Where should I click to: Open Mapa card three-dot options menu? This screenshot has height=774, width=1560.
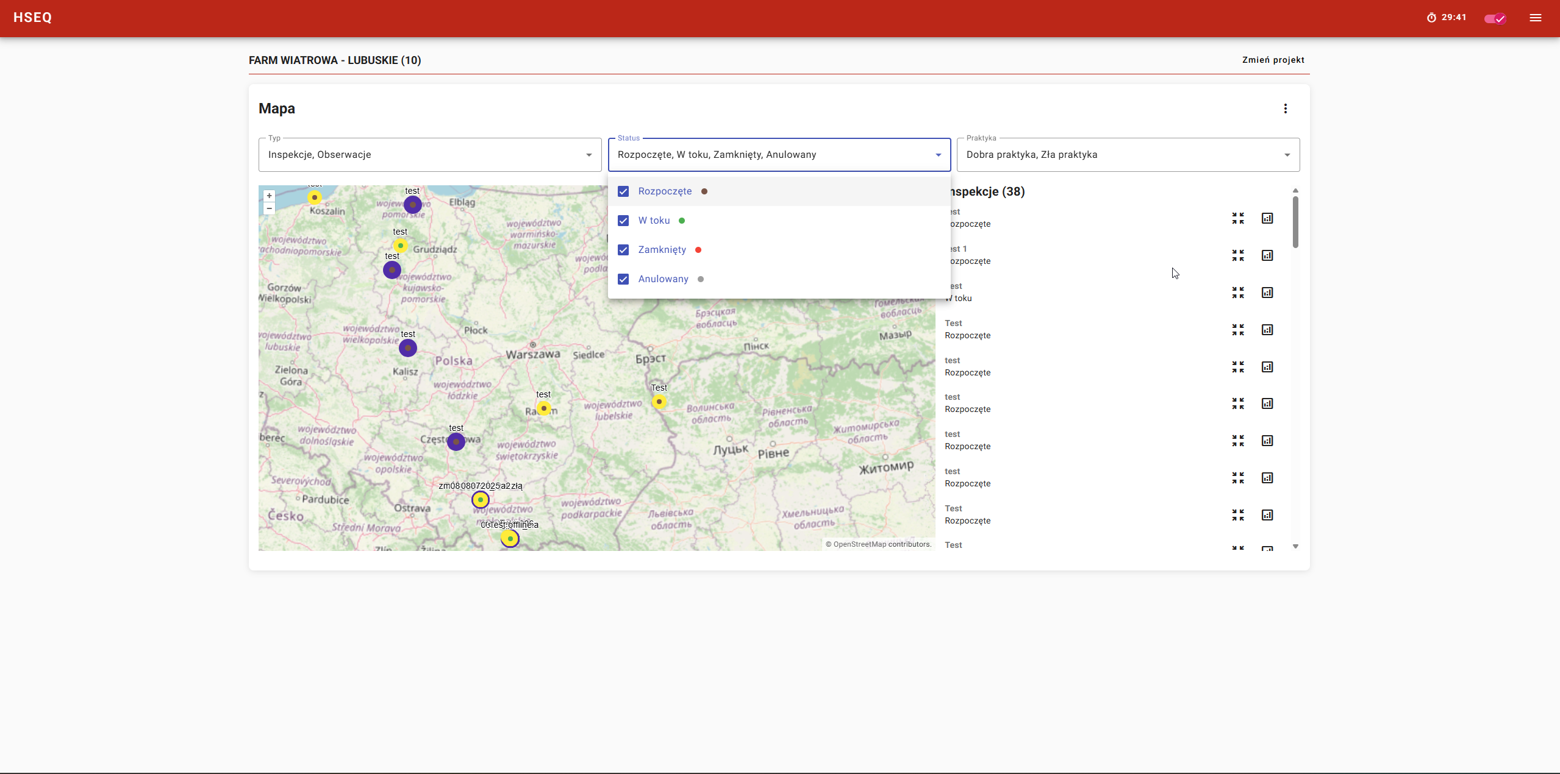tap(1285, 108)
